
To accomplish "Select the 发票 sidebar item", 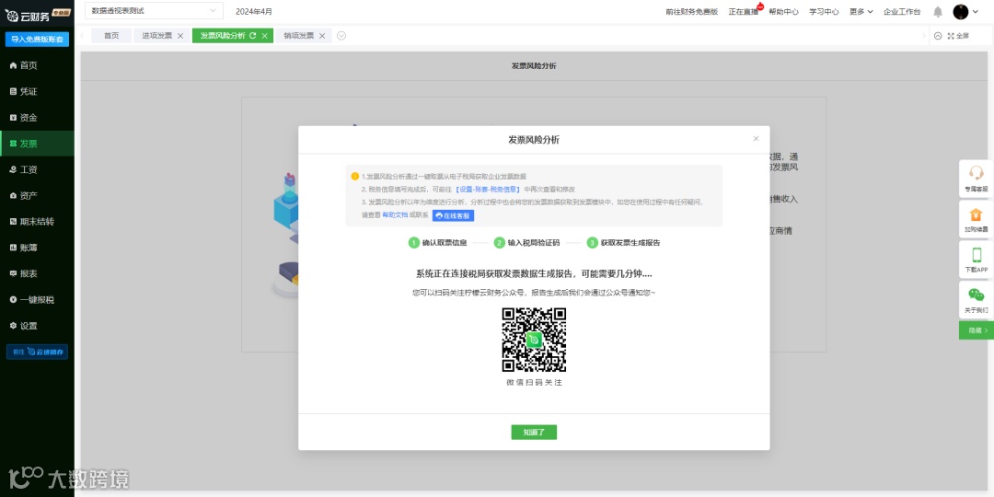I will (37, 144).
